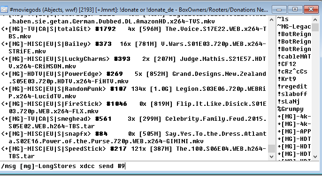
Task: Click bot name [MG]-MISC|EU|S|FireStick
Action: (x=54, y=103)
